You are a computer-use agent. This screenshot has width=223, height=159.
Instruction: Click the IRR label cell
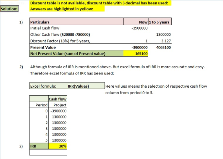tap(39, 146)
